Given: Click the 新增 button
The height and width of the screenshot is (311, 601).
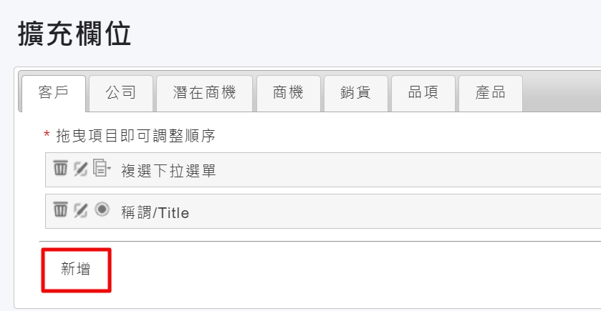Looking at the screenshot, I should (76, 270).
